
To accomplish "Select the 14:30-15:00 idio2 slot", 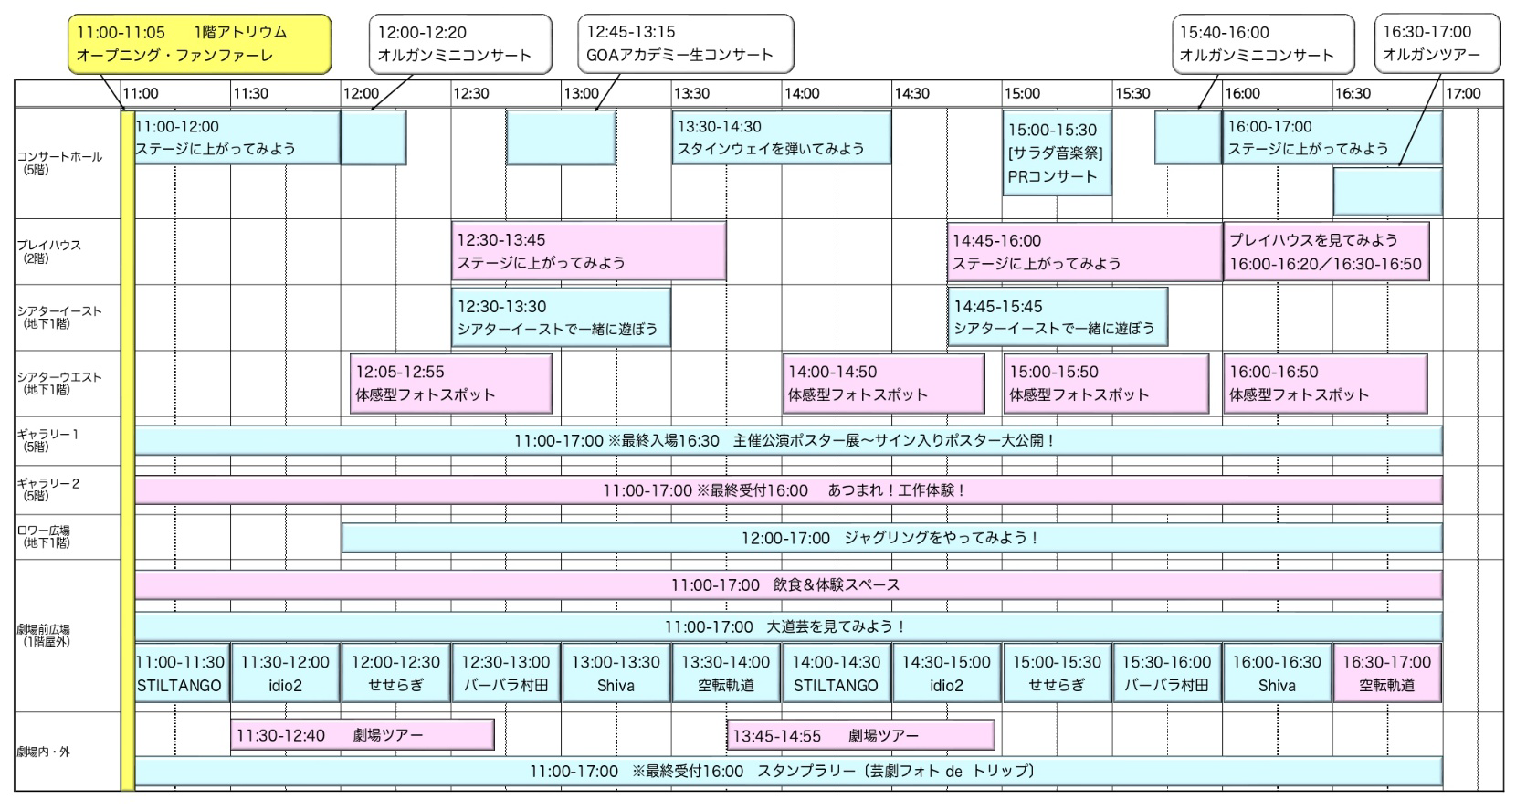I will 946,674.
